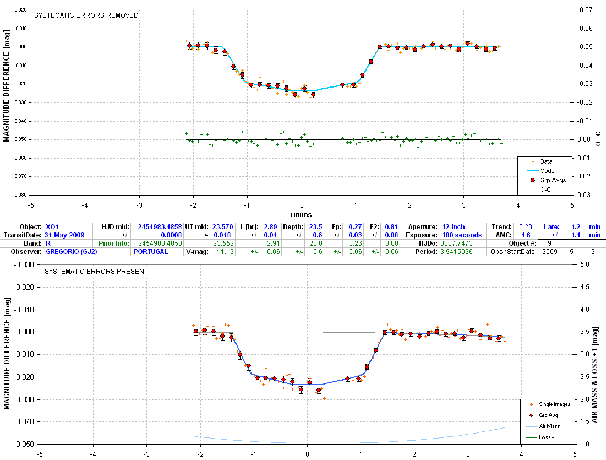This screenshot has width=606, height=460.
Task: Click the SYSTEMATIC ERRORS PRESENT title
Action: coord(96,272)
